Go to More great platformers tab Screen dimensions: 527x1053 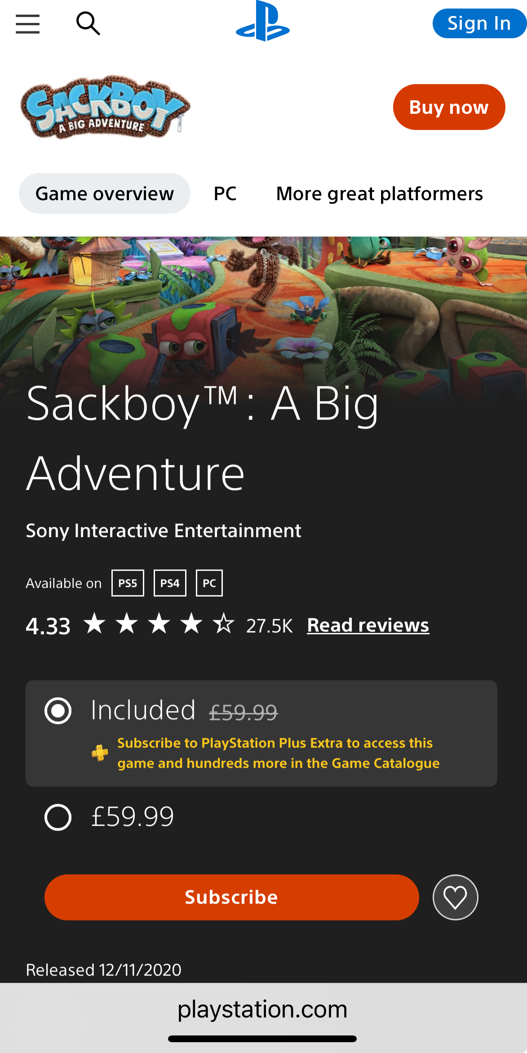tap(380, 193)
